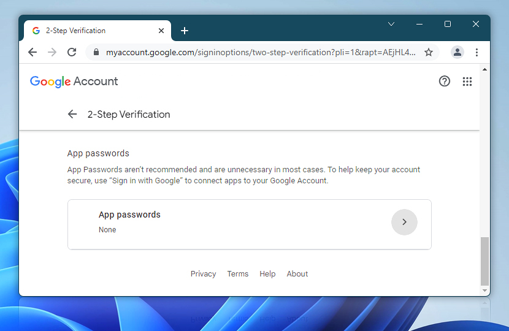The image size is (509, 331).
Task: Go back from 2-Step Verification page
Action: [72, 114]
